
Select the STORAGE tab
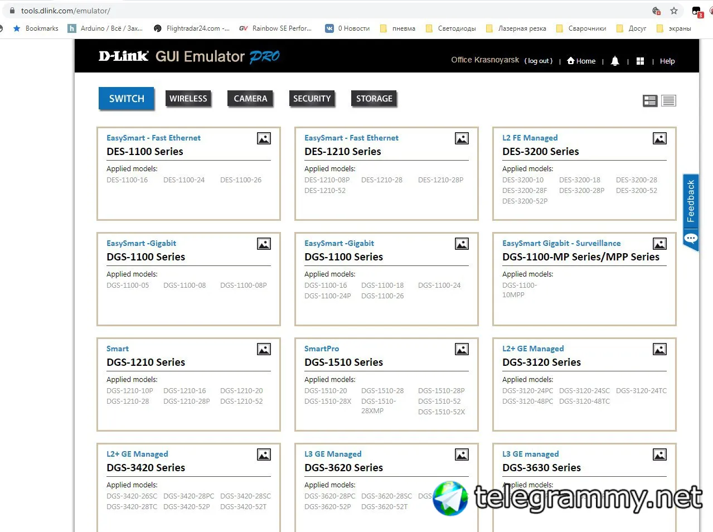pyautogui.click(x=374, y=99)
